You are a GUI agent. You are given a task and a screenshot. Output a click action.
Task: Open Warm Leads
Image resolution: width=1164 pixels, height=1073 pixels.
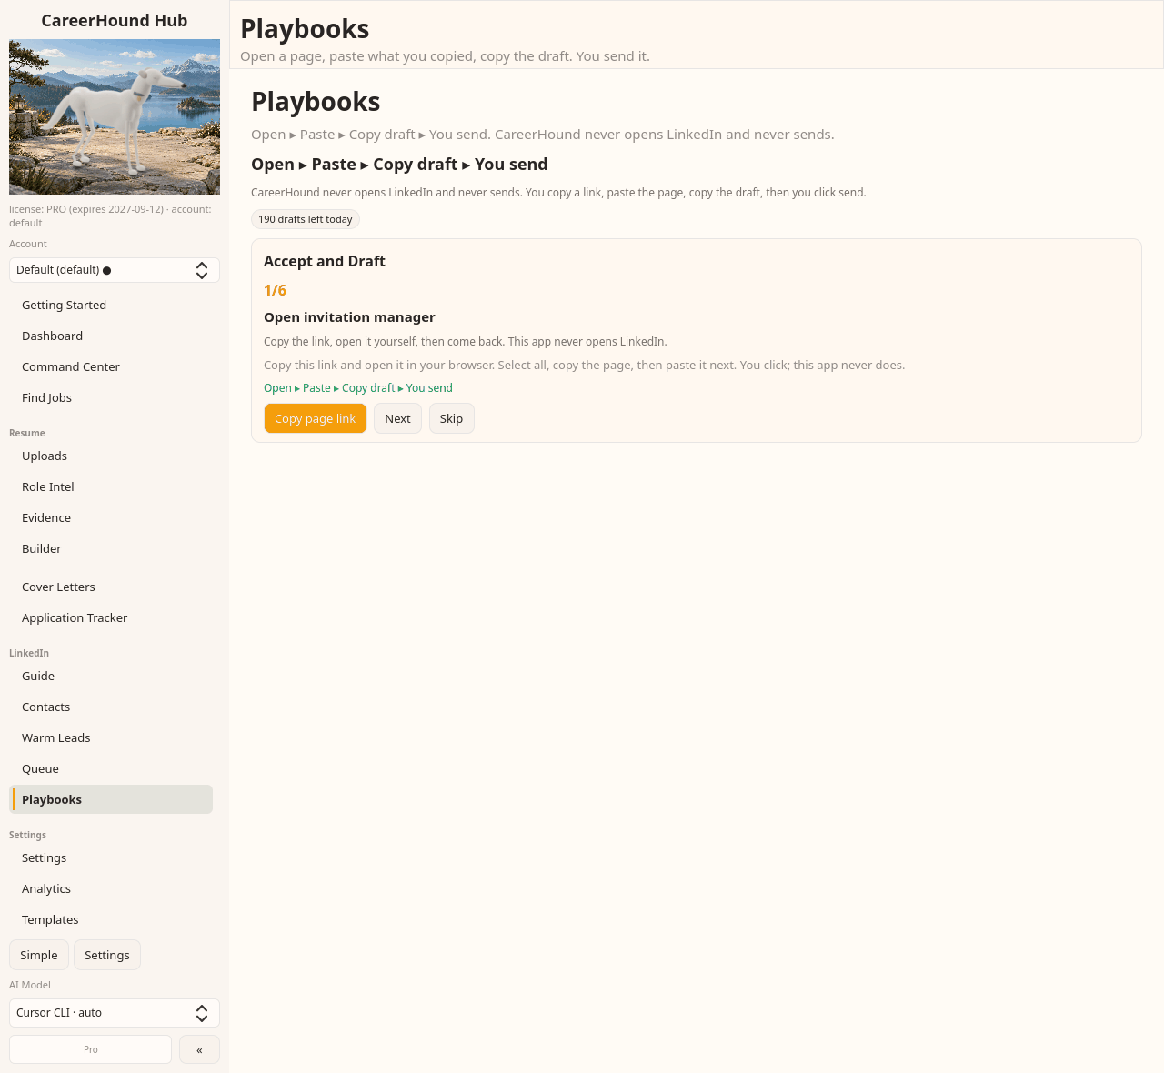click(111, 737)
